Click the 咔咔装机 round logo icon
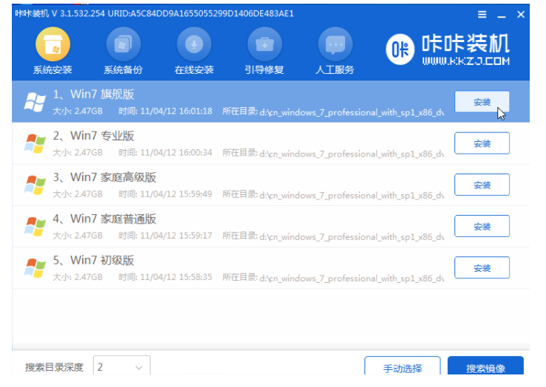The width and height of the screenshot is (546, 387). click(400, 49)
